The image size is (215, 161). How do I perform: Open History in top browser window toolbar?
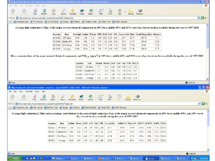[x=91, y=12]
